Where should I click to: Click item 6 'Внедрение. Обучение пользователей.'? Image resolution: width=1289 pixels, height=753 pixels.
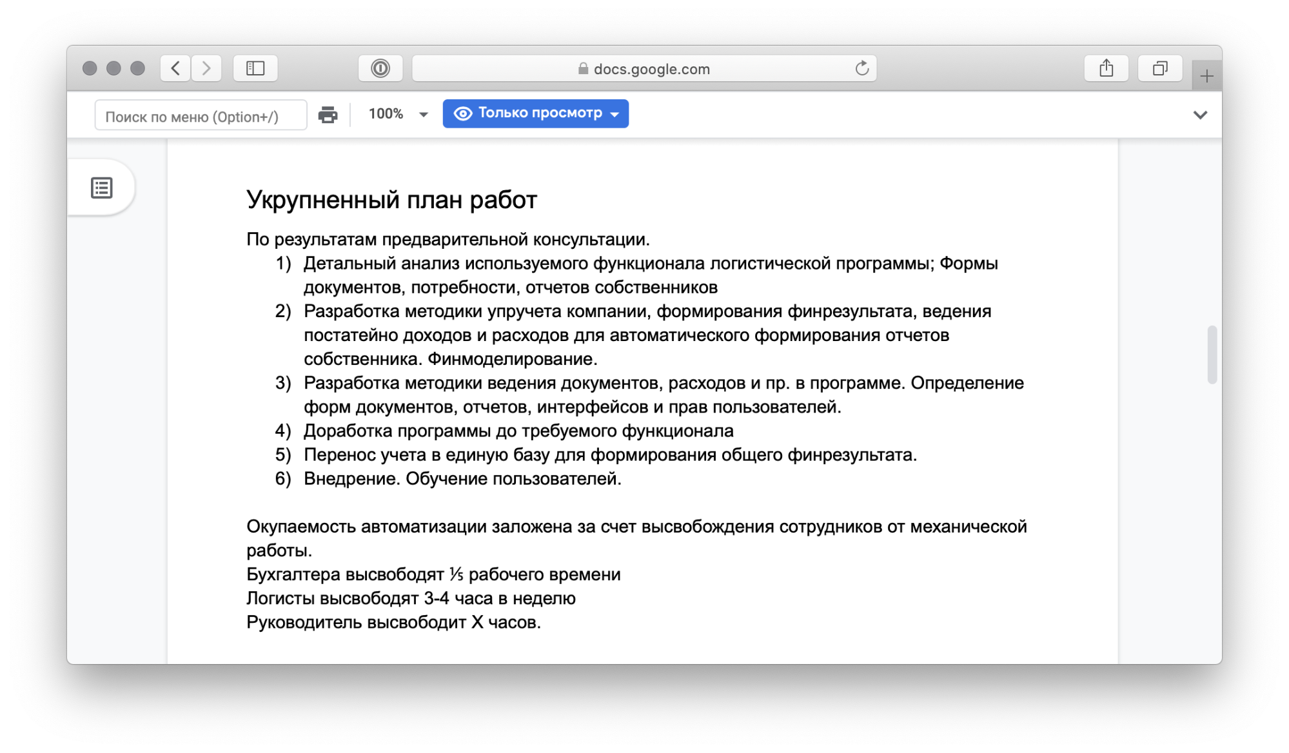(x=462, y=478)
